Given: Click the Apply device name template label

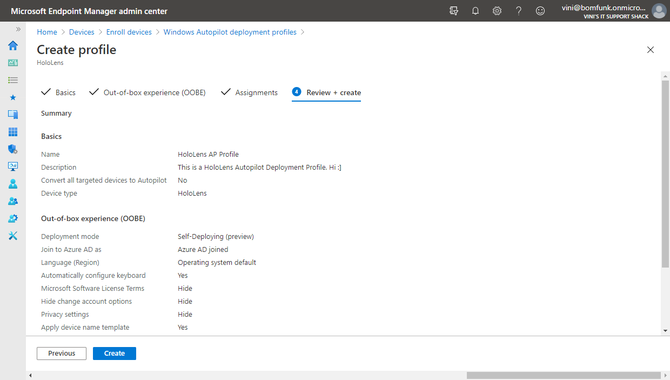Looking at the screenshot, I should coord(85,328).
